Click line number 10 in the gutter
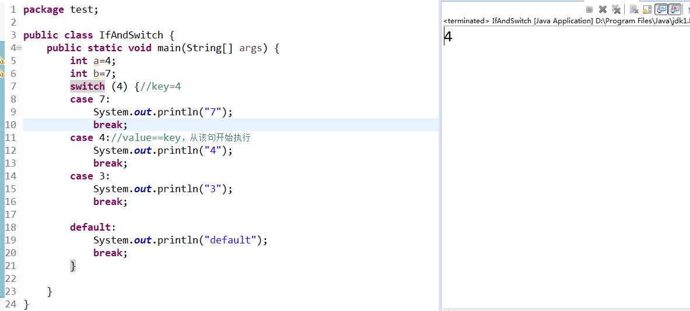The height and width of the screenshot is (311, 690). coord(10,125)
